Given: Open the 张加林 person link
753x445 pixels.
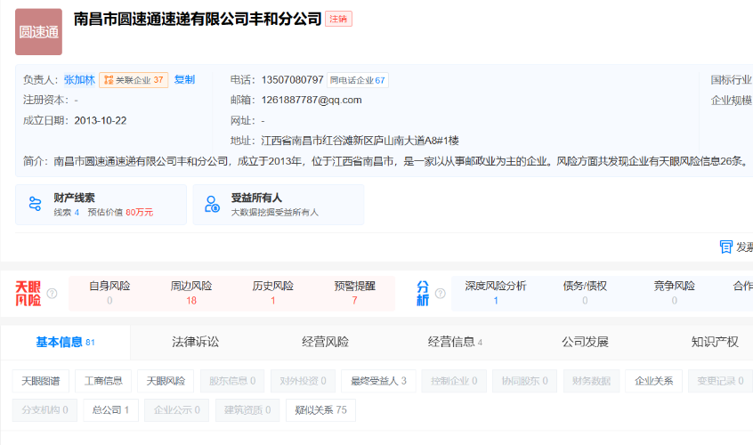Looking at the screenshot, I should coord(79,80).
